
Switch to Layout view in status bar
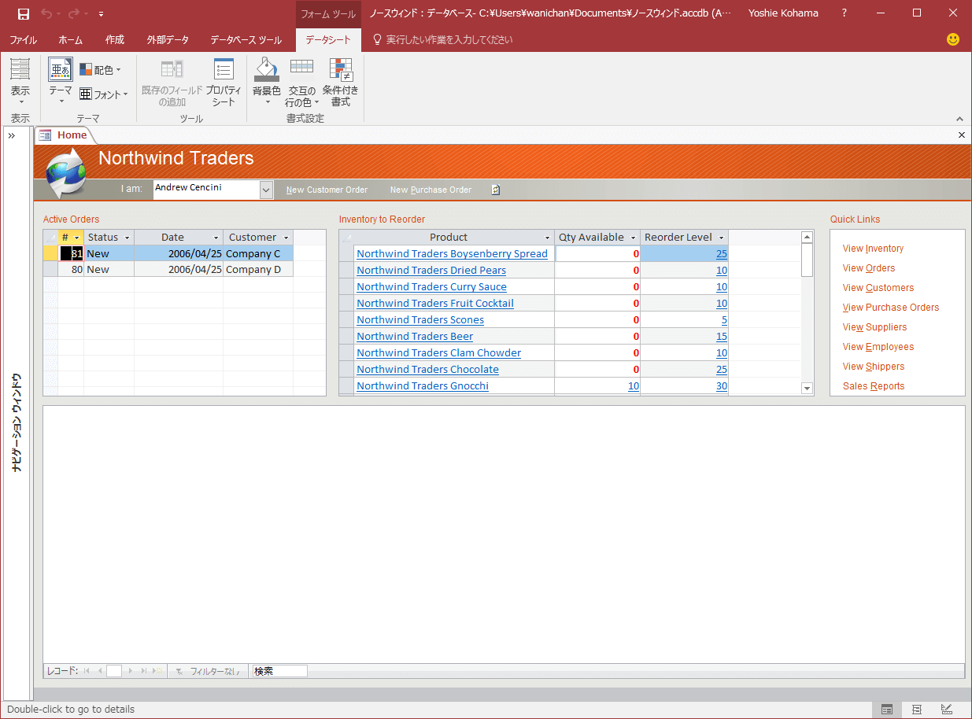(917, 709)
